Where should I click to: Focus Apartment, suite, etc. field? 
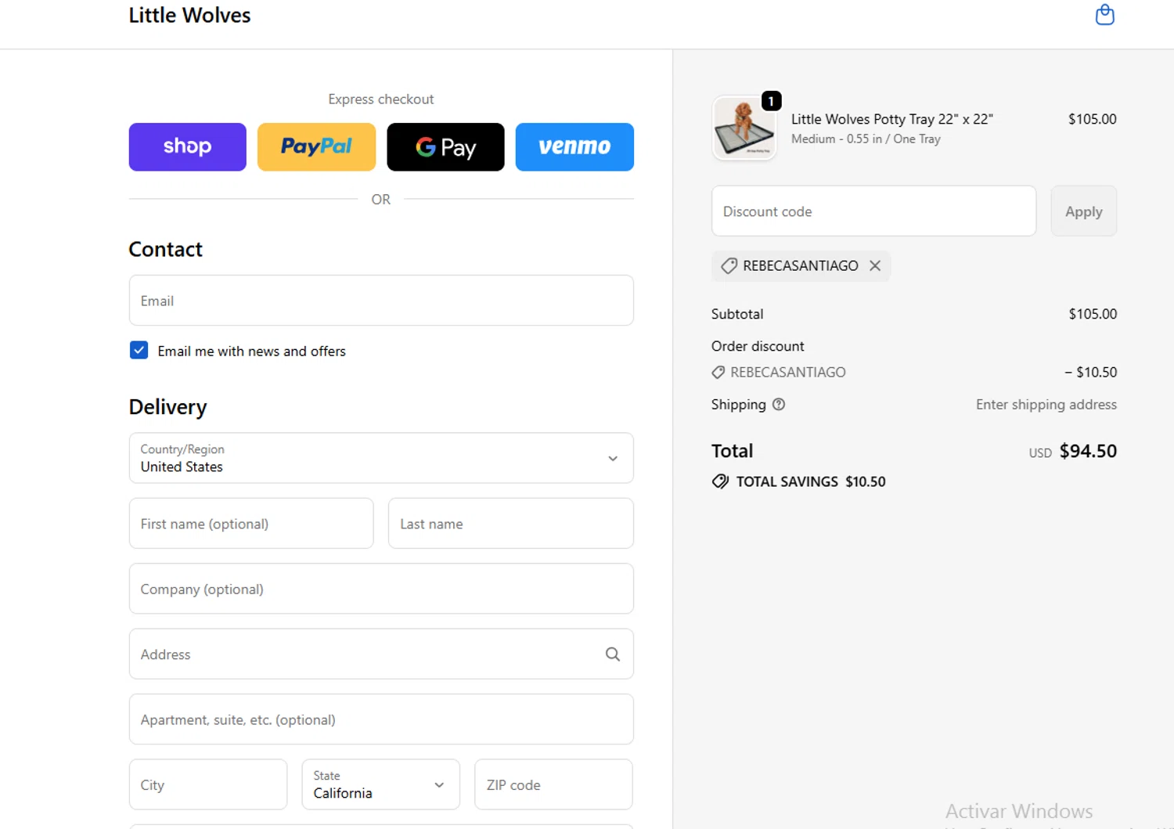point(381,719)
